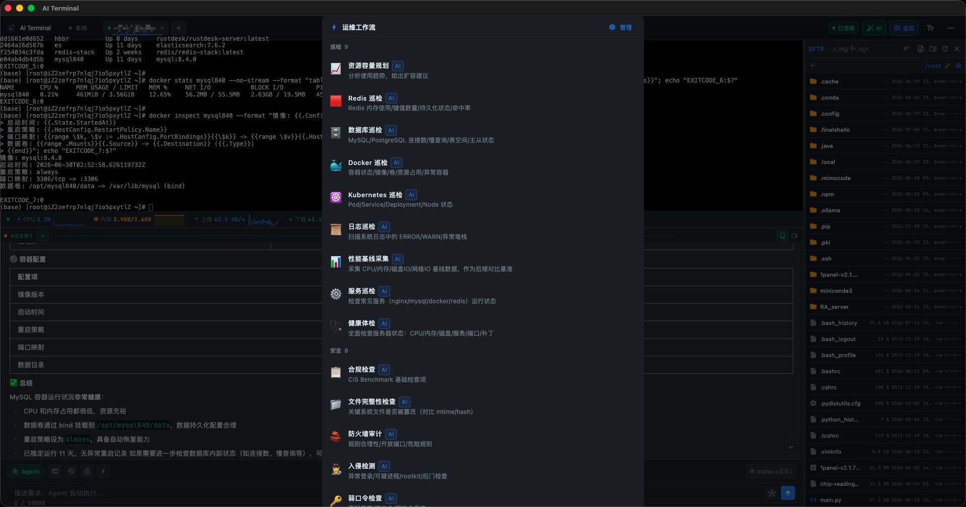
Task: Open font size settings Tt icon
Action: (930, 28)
